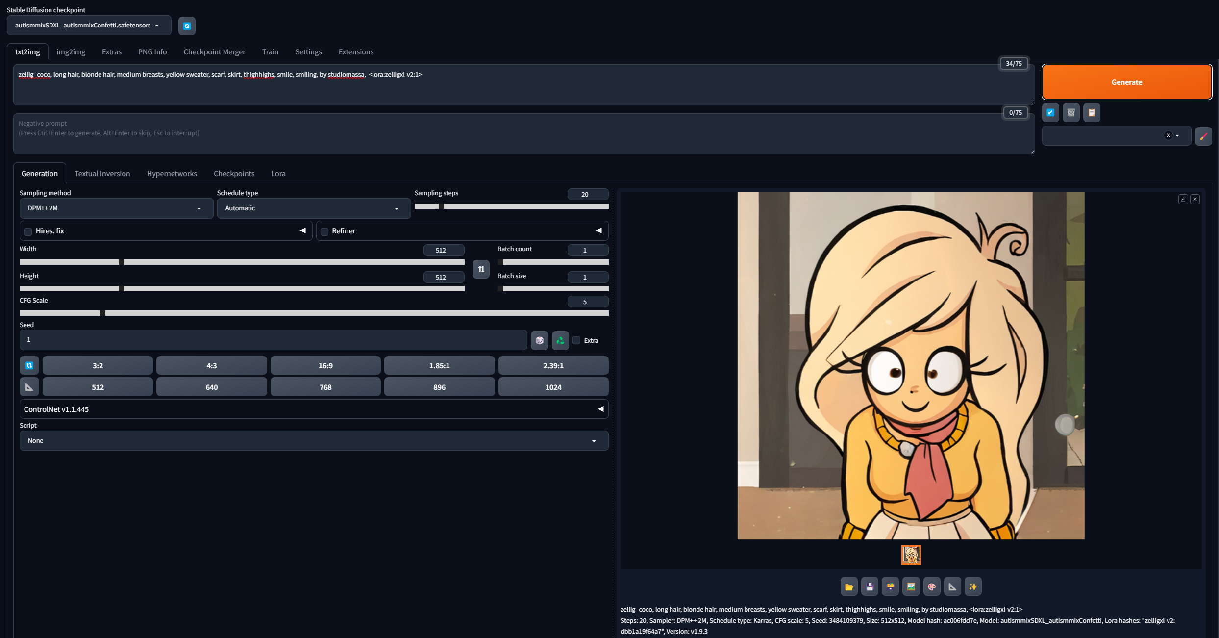Enable the Refiner checkbox
This screenshot has width=1219, height=638.
pos(324,231)
